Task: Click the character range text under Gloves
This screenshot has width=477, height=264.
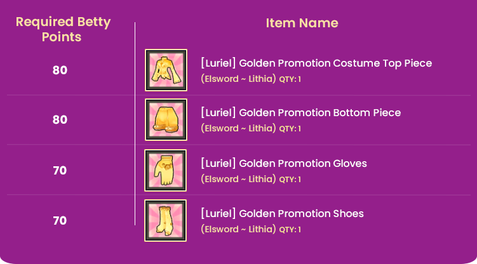Action: point(238,180)
